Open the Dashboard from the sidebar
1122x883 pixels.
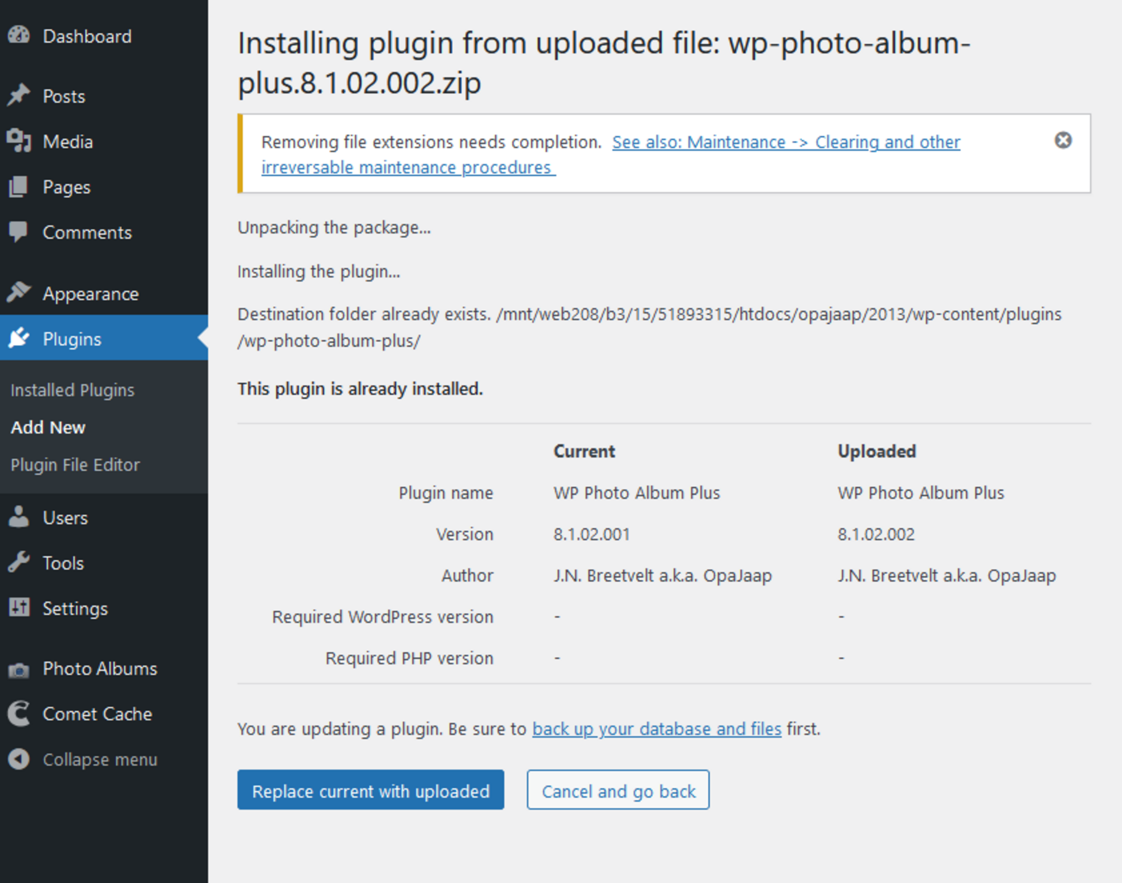(x=19, y=35)
